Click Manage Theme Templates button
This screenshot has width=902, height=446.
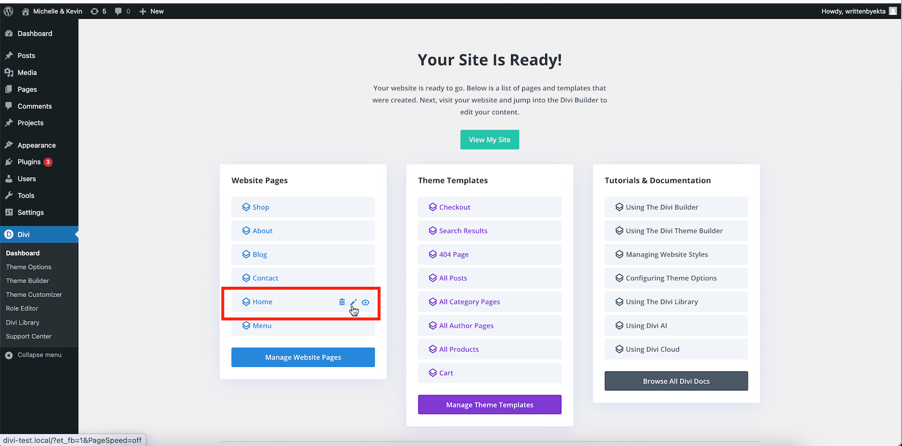pyautogui.click(x=490, y=404)
